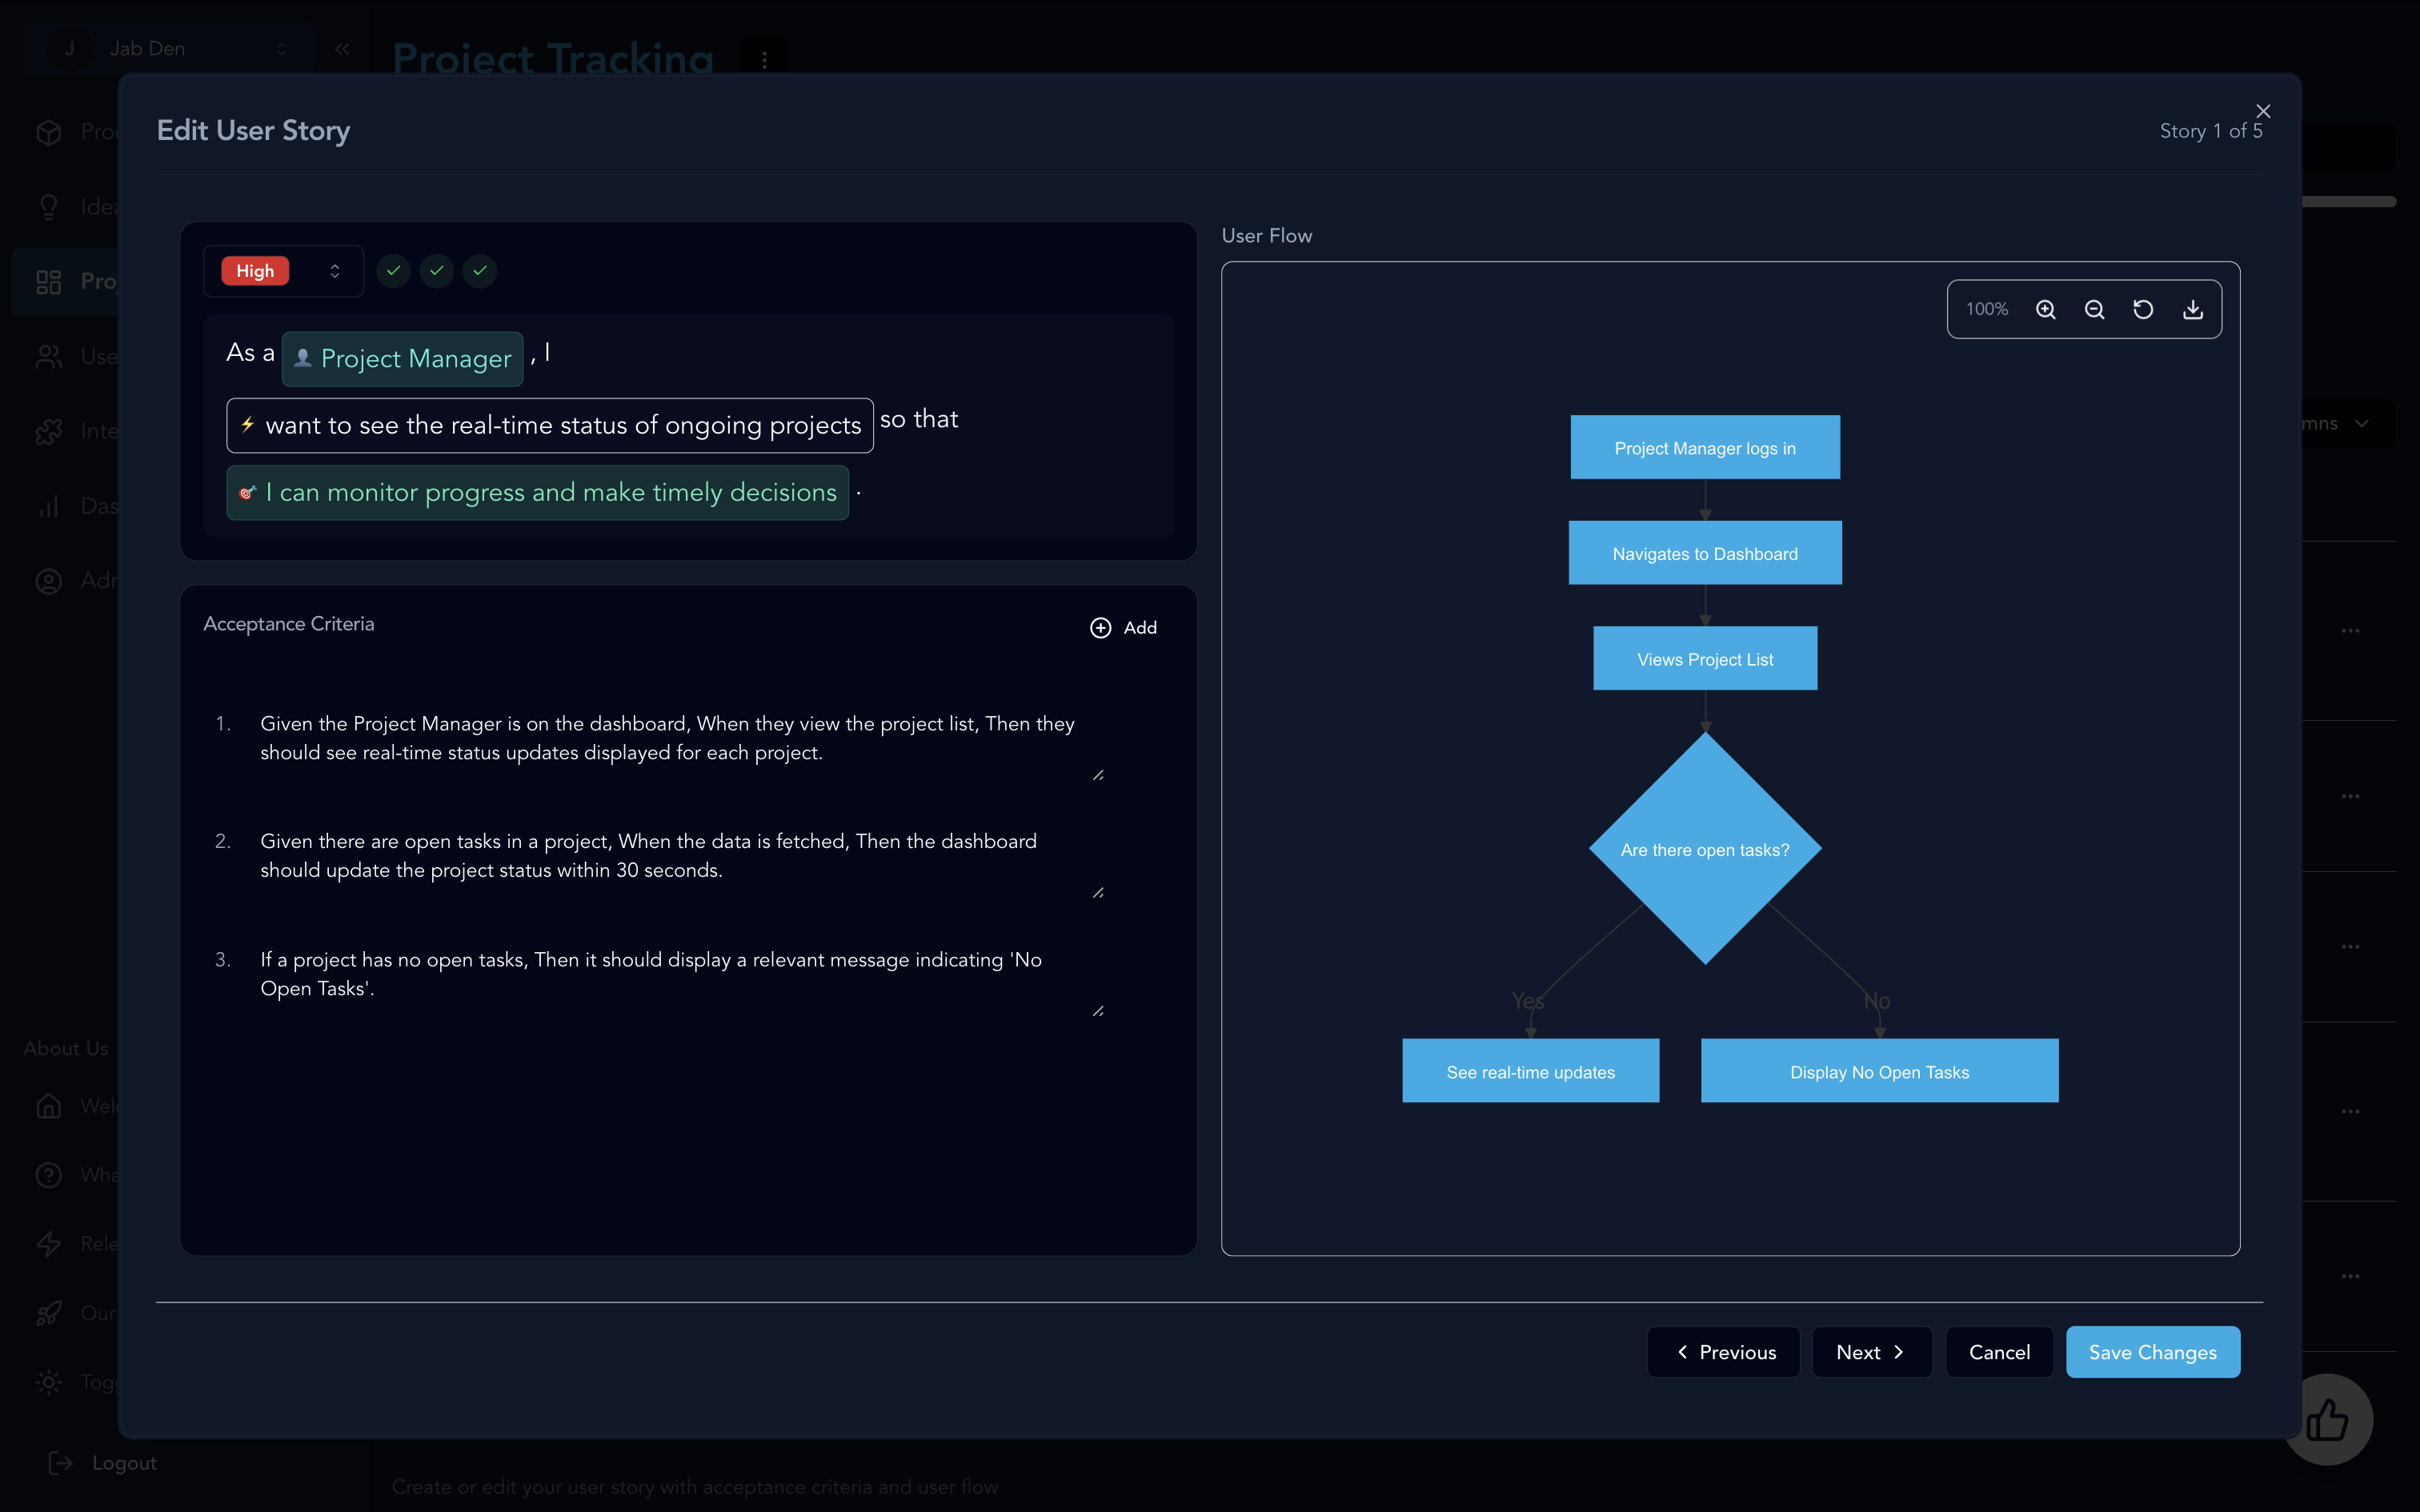This screenshot has height=1512, width=2420.
Task: Toggle the third green check indicator
Action: 480,271
